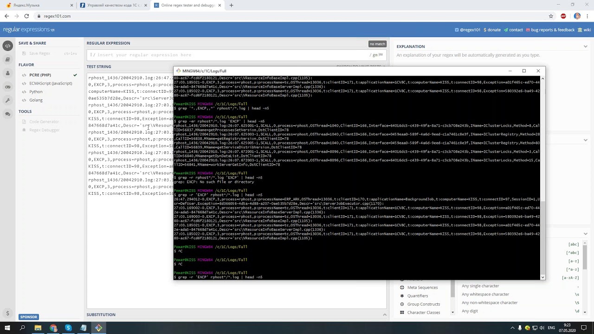Click the Regex Debugger bug icon
This screenshot has height=334, width=594.
coord(24,130)
